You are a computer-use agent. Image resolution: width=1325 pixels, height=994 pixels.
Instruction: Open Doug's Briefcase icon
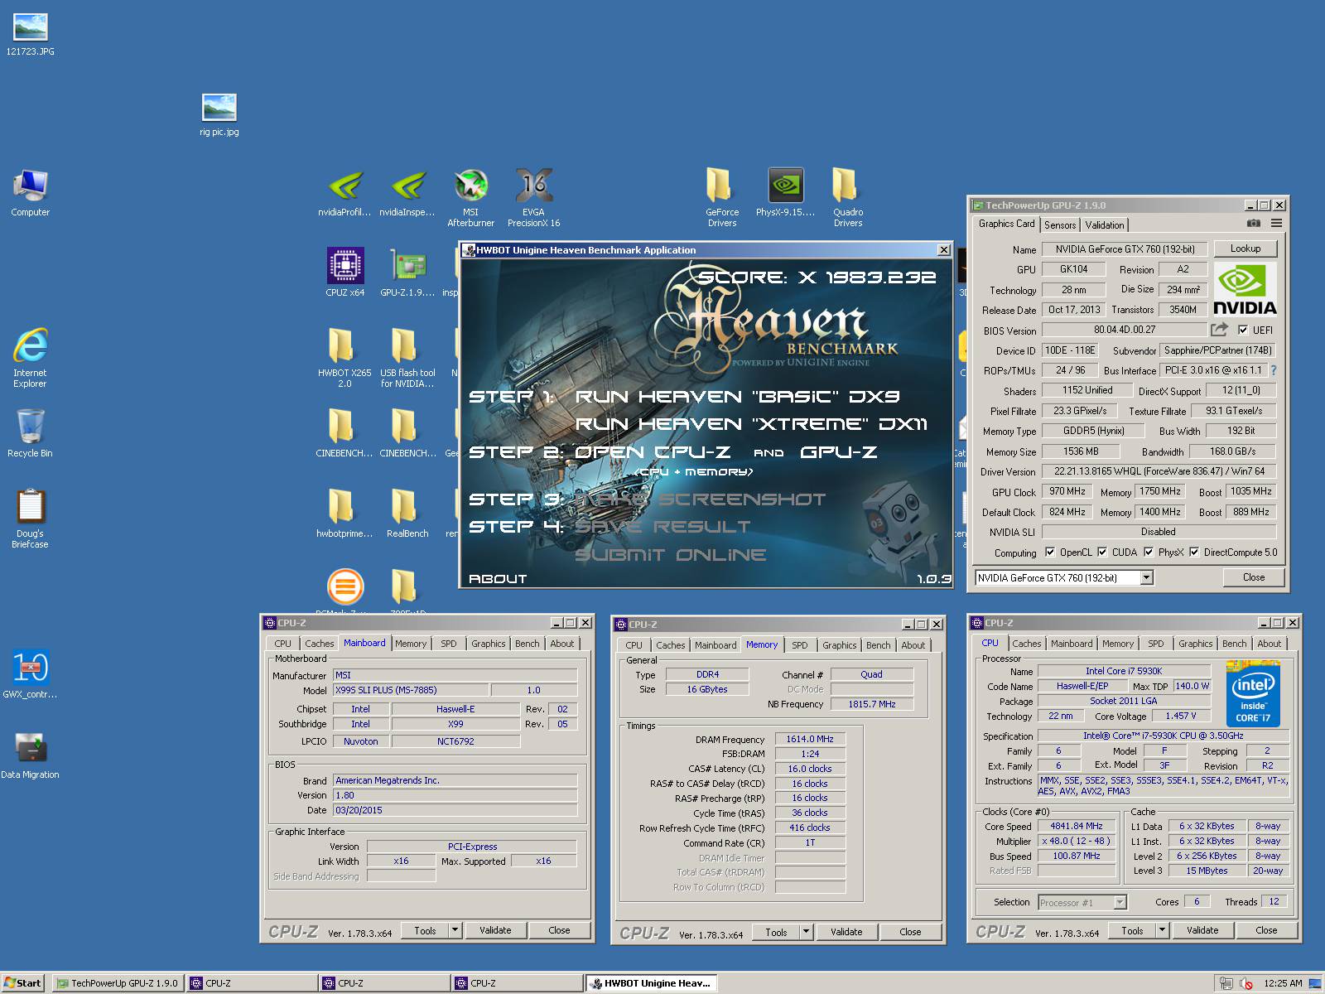pos(31,519)
